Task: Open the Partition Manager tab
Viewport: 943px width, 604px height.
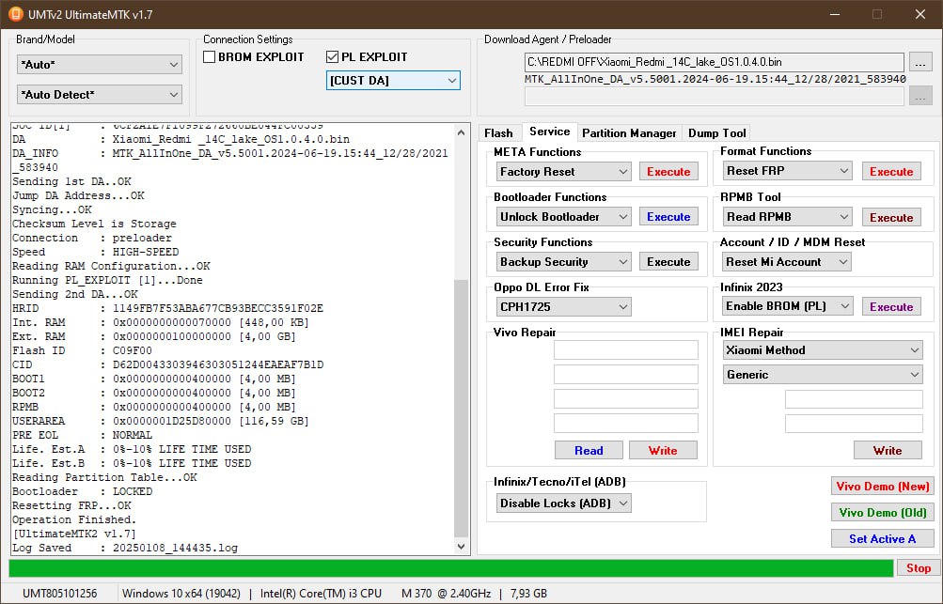Action: pos(629,132)
